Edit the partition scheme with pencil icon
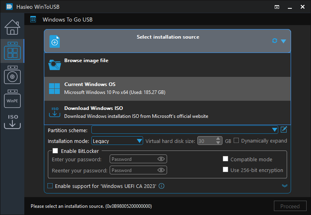311x215 pixels. (284, 130)
